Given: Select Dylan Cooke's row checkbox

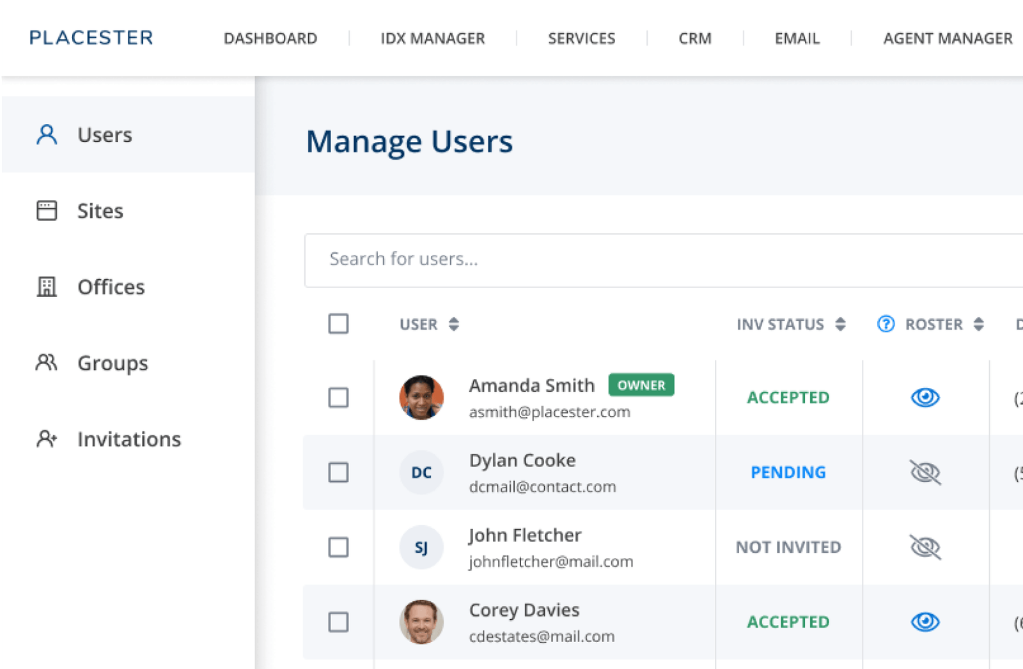Looking at the screenshot, I should pyautogui.click(x=338, y=473).
